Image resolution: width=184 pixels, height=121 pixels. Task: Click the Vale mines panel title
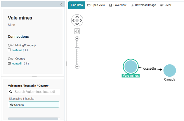coord(20,18)
